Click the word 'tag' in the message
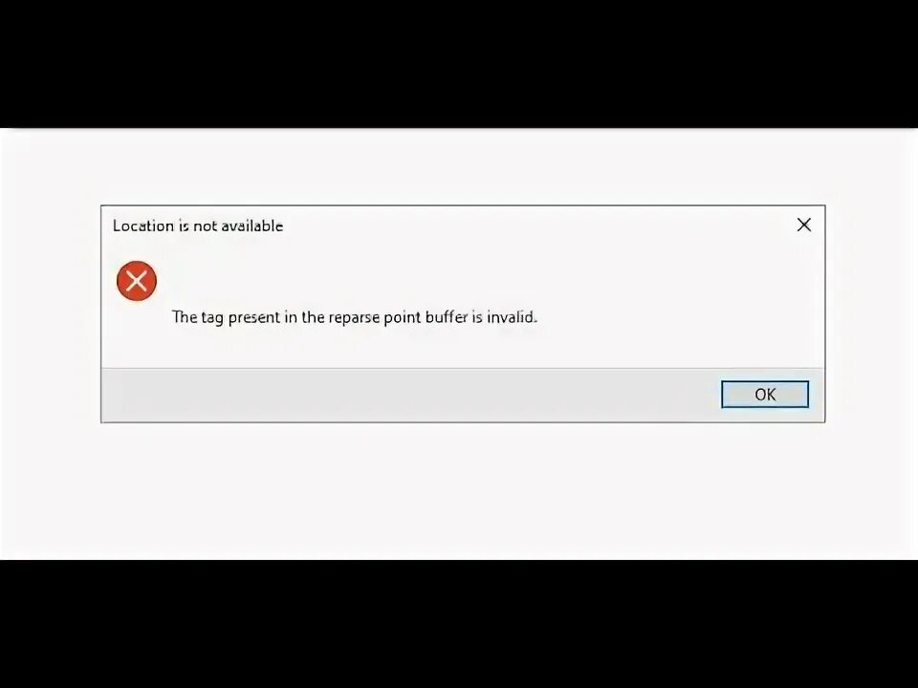Screen dimensions: 918x688 click(x=212, y=318)
